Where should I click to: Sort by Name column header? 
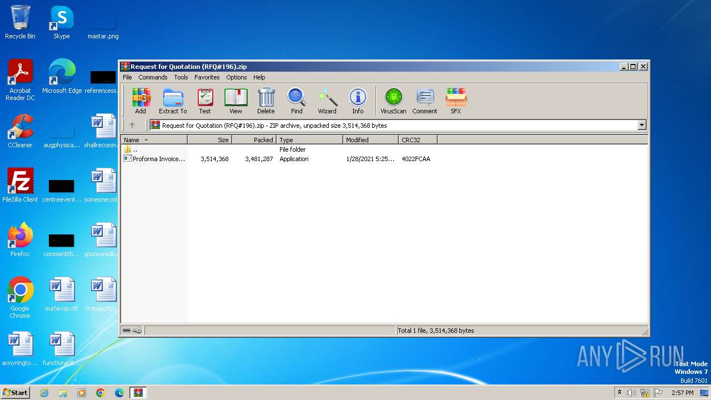154,139
